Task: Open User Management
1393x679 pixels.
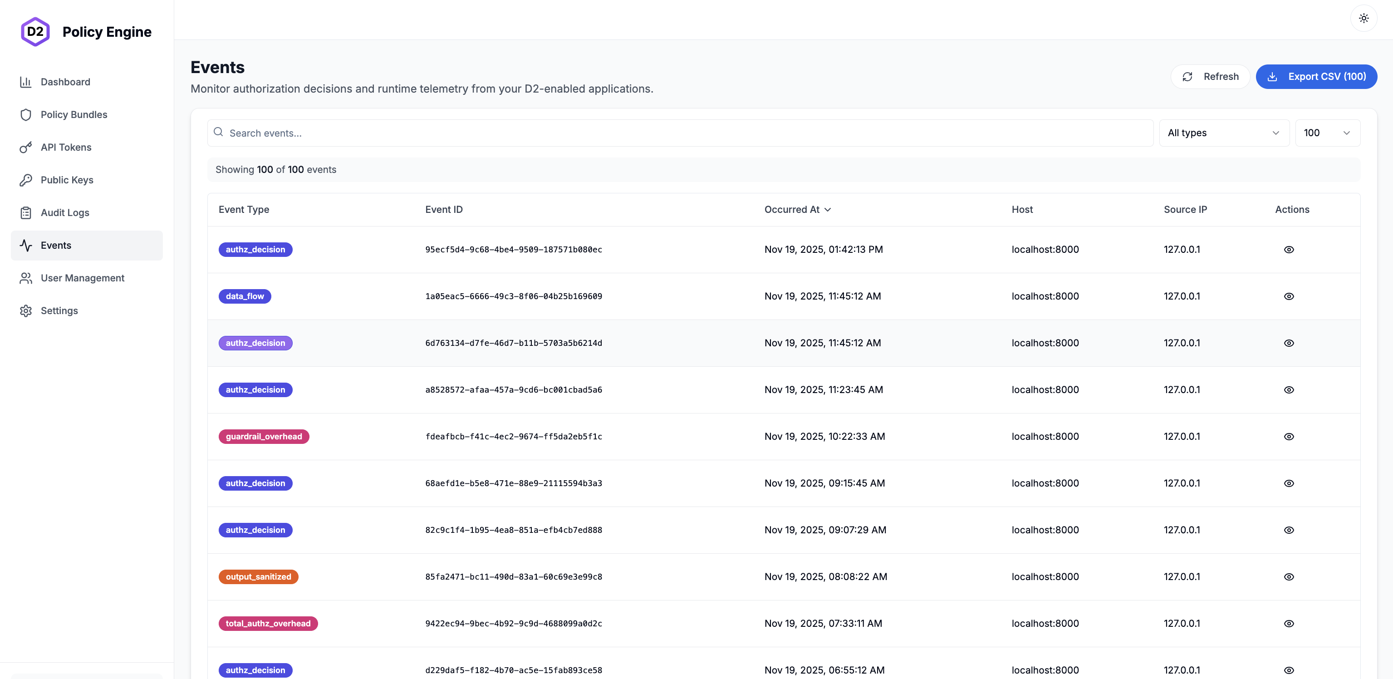Action: click(x=82, y=278)
